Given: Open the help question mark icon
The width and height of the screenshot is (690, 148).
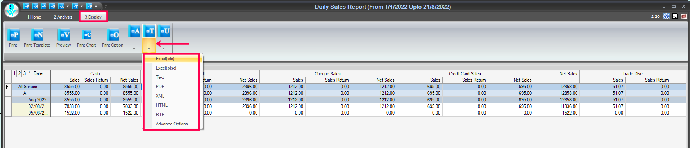Looking at the screenshot, I should (x=666, y=16).
